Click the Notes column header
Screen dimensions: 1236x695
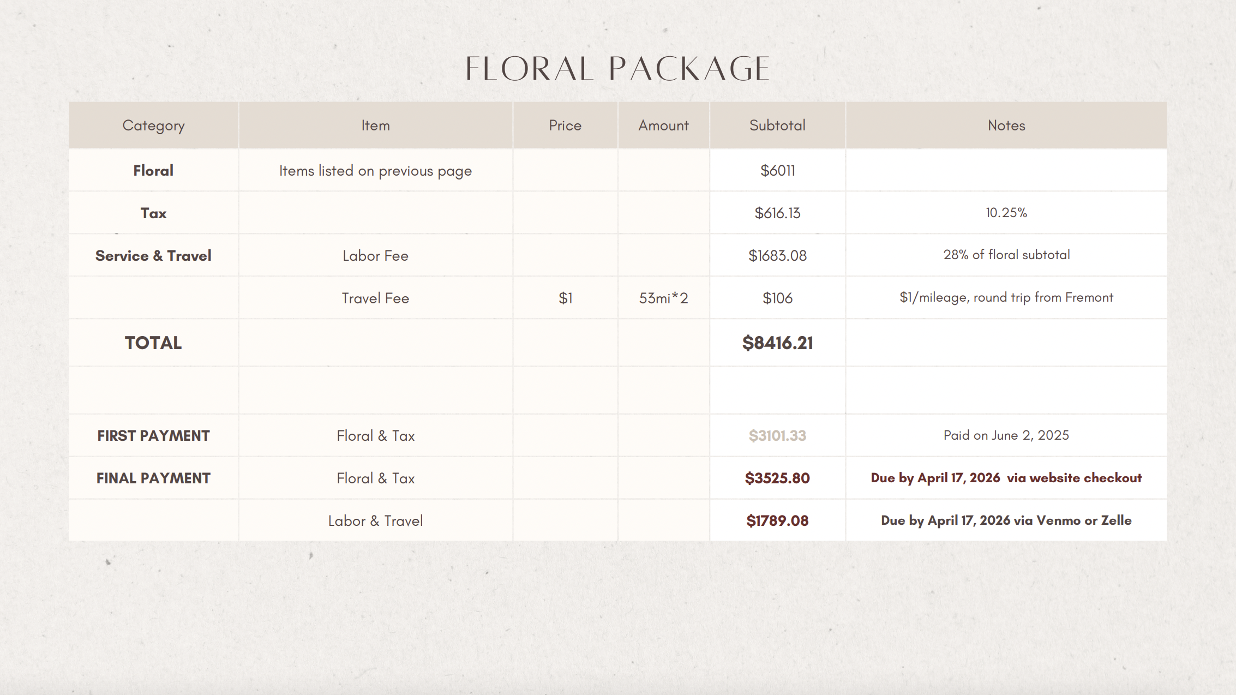click(x=1006, y=125)
